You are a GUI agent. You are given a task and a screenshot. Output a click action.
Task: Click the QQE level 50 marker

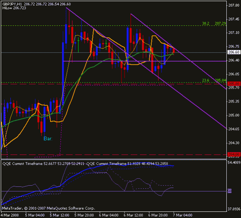pos(229,191)
